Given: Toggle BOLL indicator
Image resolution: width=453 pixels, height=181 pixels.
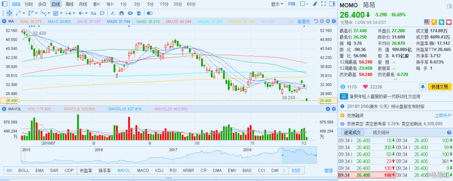Looking at the screenshot, I should 24,171.
